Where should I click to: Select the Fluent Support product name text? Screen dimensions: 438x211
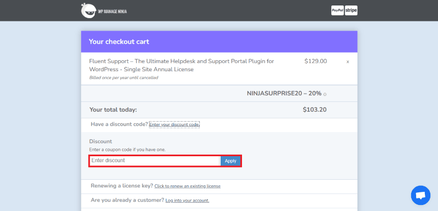coord(182,65)
